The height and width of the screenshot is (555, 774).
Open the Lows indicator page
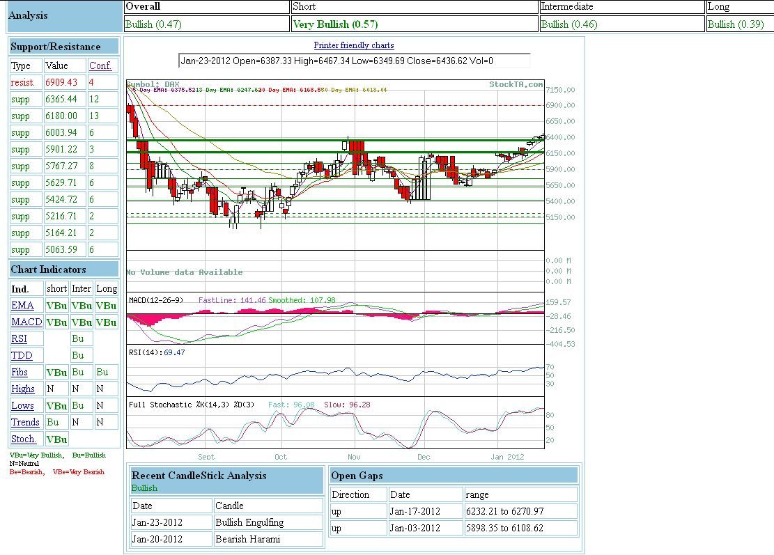pyautogui.click(x=24, y=405)
